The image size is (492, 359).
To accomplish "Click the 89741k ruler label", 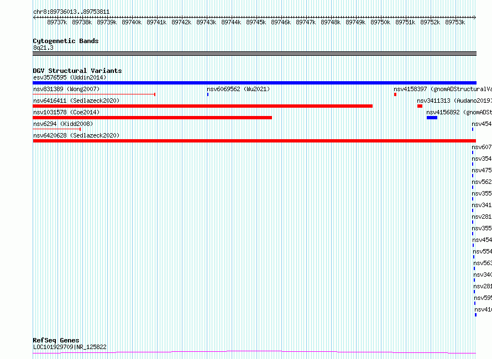I will pos(156,22).
